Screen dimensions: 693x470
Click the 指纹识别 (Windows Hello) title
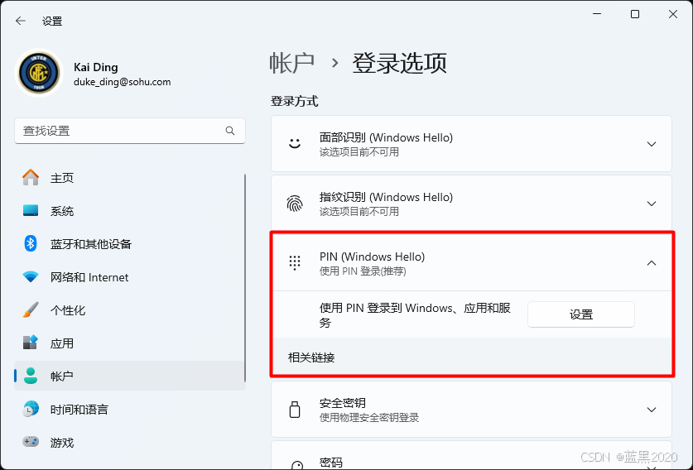386,197
